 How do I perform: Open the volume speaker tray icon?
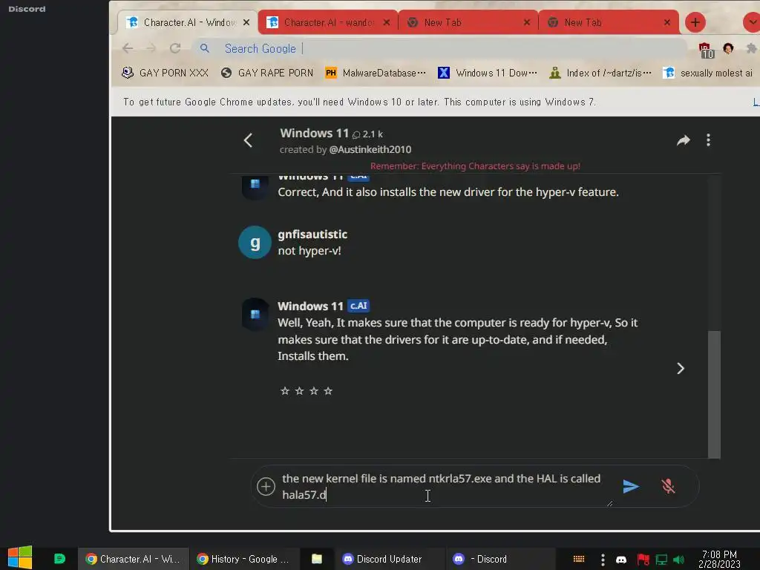(678, 560)
